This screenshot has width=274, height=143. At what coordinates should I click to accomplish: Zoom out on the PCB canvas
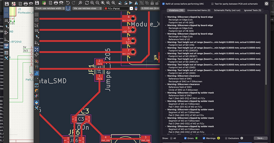pos(98,3)
